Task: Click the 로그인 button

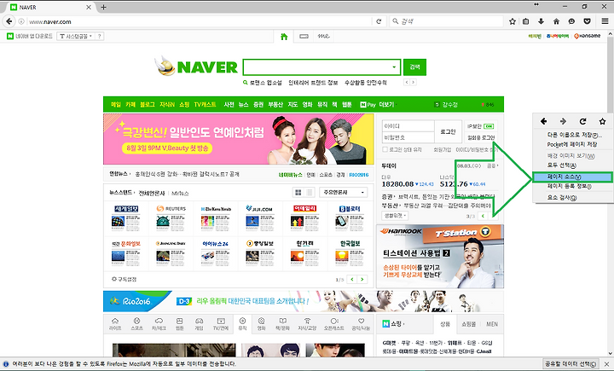Action: coord(448,131)
